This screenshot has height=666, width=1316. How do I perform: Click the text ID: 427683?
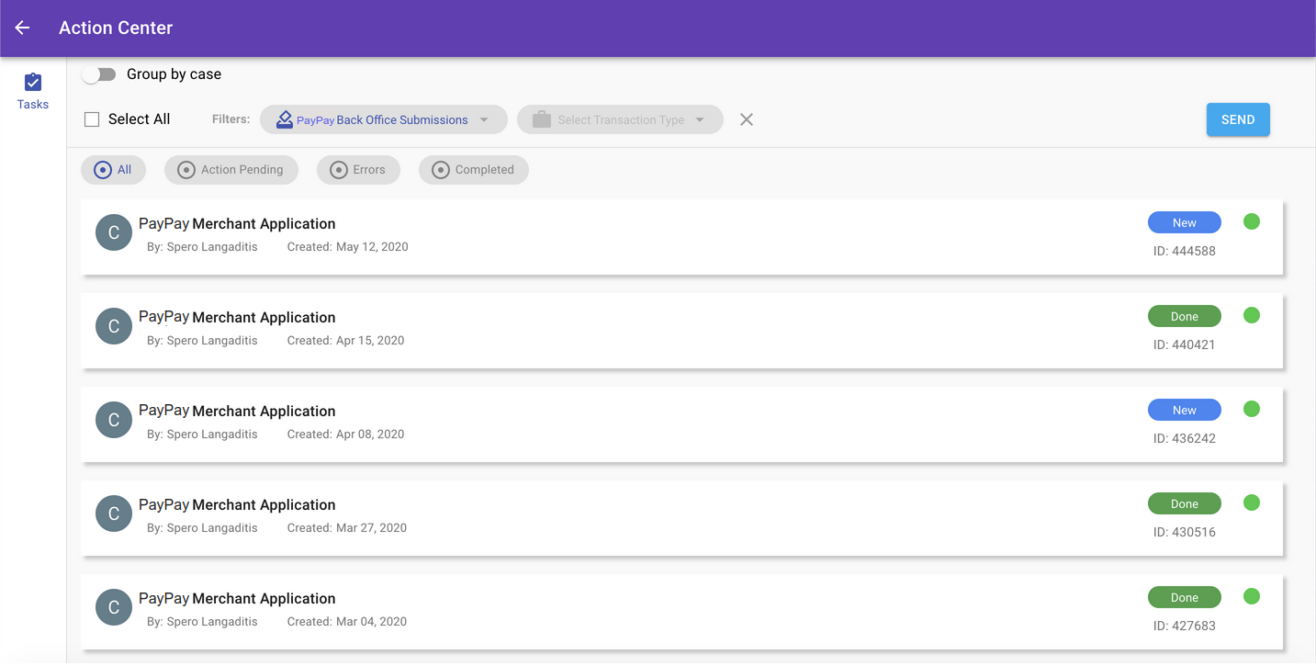pyautogui.click(x=1185, y=626)
